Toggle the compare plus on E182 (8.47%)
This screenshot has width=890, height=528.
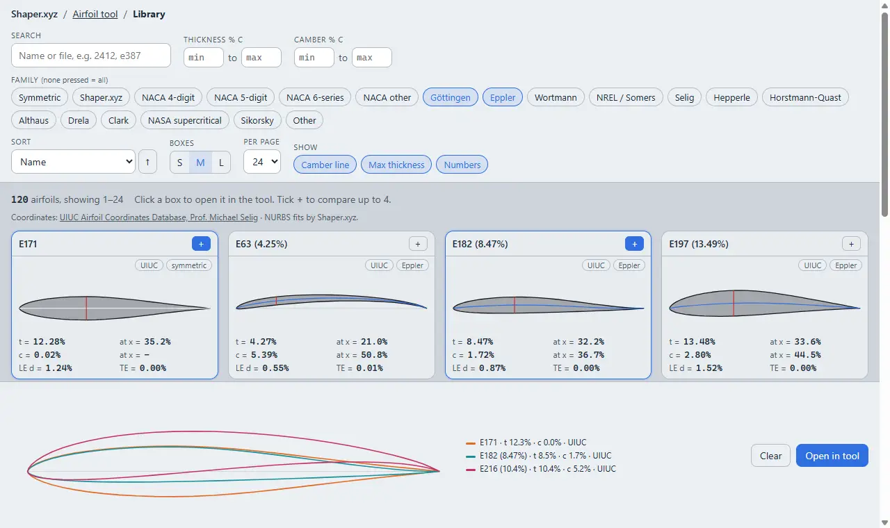[x=634, y=244]
